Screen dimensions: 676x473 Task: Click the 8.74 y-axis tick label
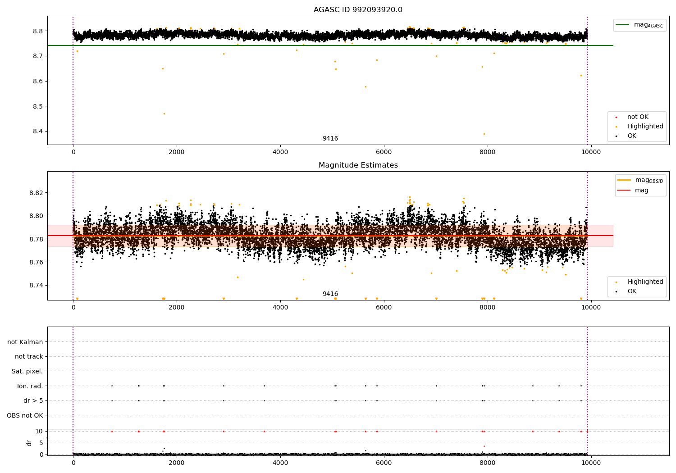tap(37, 286)
